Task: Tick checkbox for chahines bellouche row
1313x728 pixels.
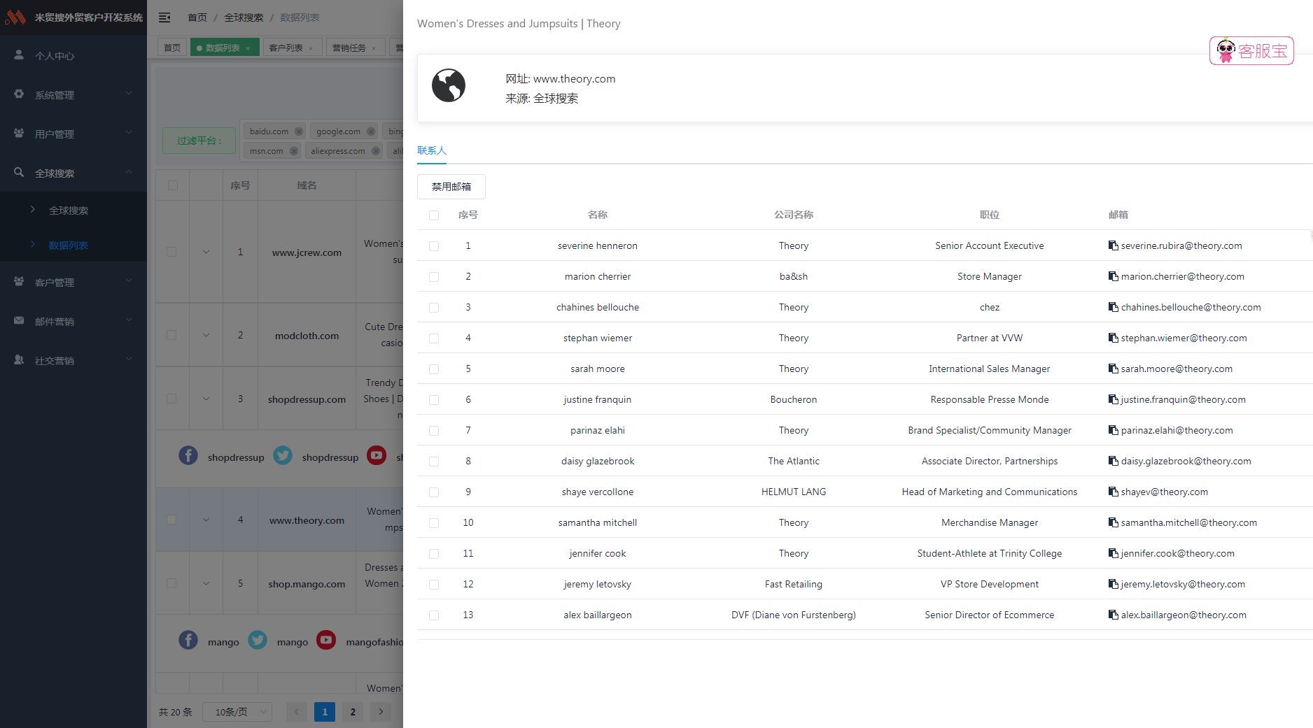Action: (434, 308)
